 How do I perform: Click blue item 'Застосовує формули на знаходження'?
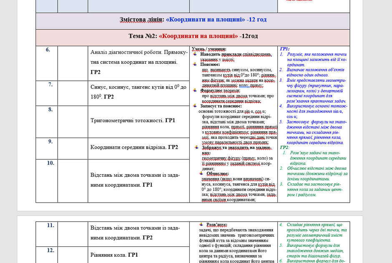click(317, 132)
